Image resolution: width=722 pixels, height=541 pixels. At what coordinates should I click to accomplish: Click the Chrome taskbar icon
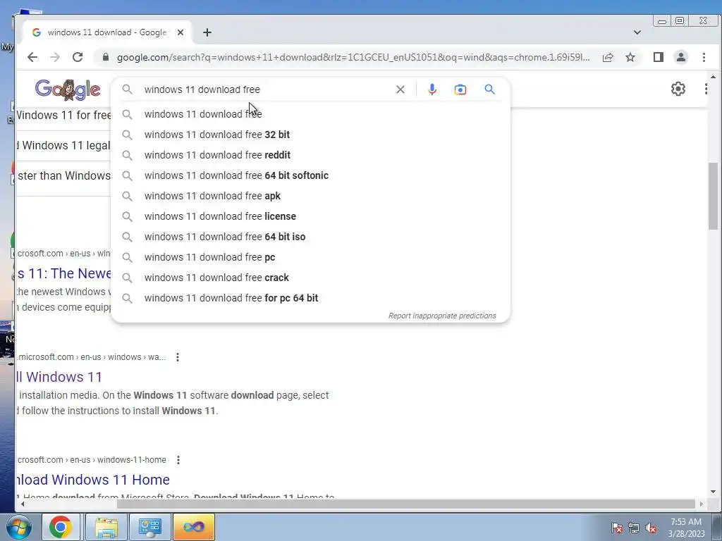[x=61, y=527]
